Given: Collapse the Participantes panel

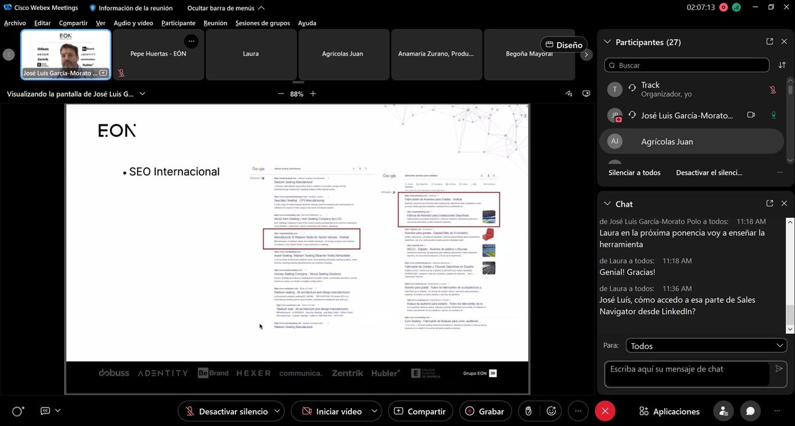Looking at the screenshot, I should pyautogui.click(x=607, y=42).
